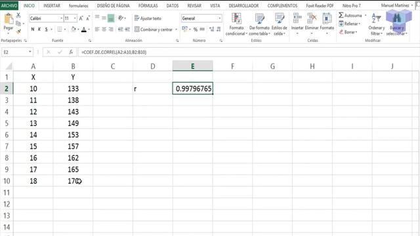Viewport: 420px width, 236px height.
Task: Select cell E2 with 0.99796765
Action: pyautogui.click(x=192, y=88)
